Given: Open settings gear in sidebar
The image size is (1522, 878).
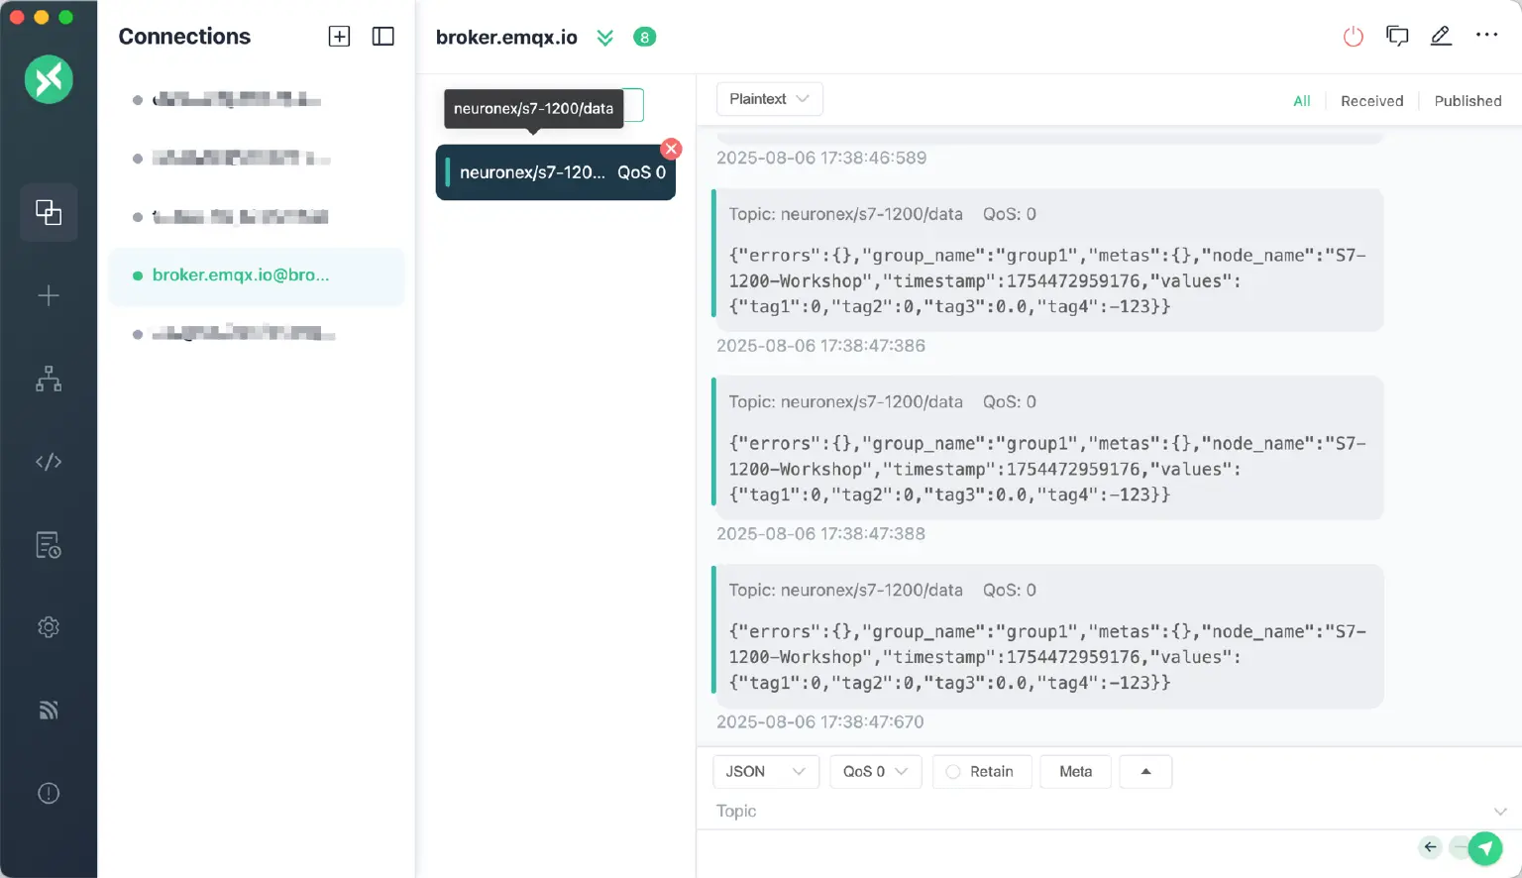Looking at the screenshot, I should (x=49, y=627).
